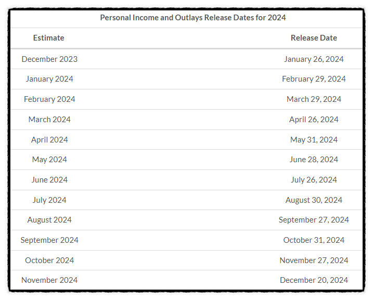Select the August 2024 estimate cell
Image resolution: width=373 pixels, height=300 pixels.
tap(49, 220)
